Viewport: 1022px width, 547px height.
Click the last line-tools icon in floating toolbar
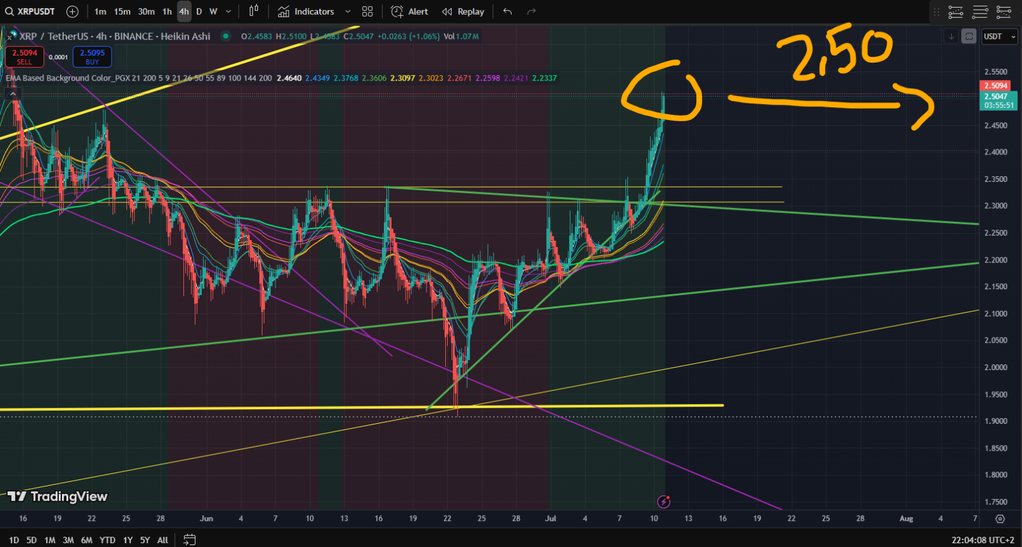pos(1004,11)
